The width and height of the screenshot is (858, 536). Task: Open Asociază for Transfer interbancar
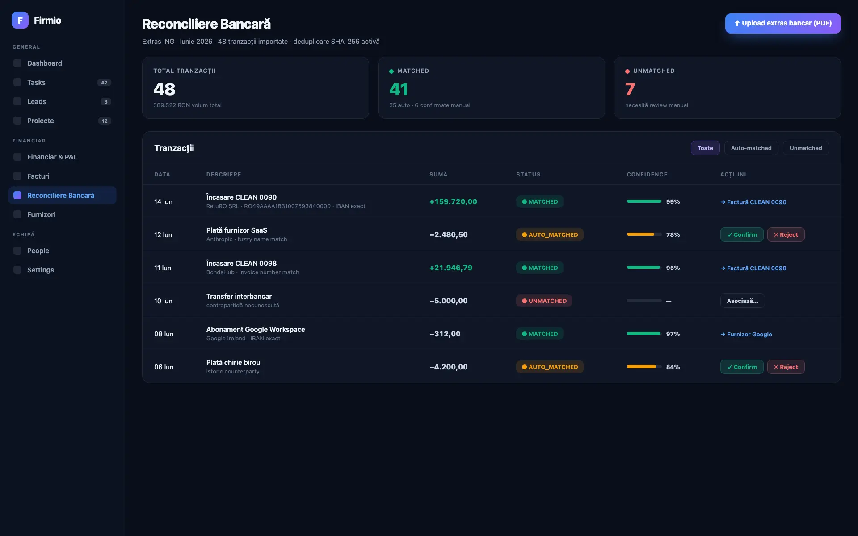coord(742,301)
